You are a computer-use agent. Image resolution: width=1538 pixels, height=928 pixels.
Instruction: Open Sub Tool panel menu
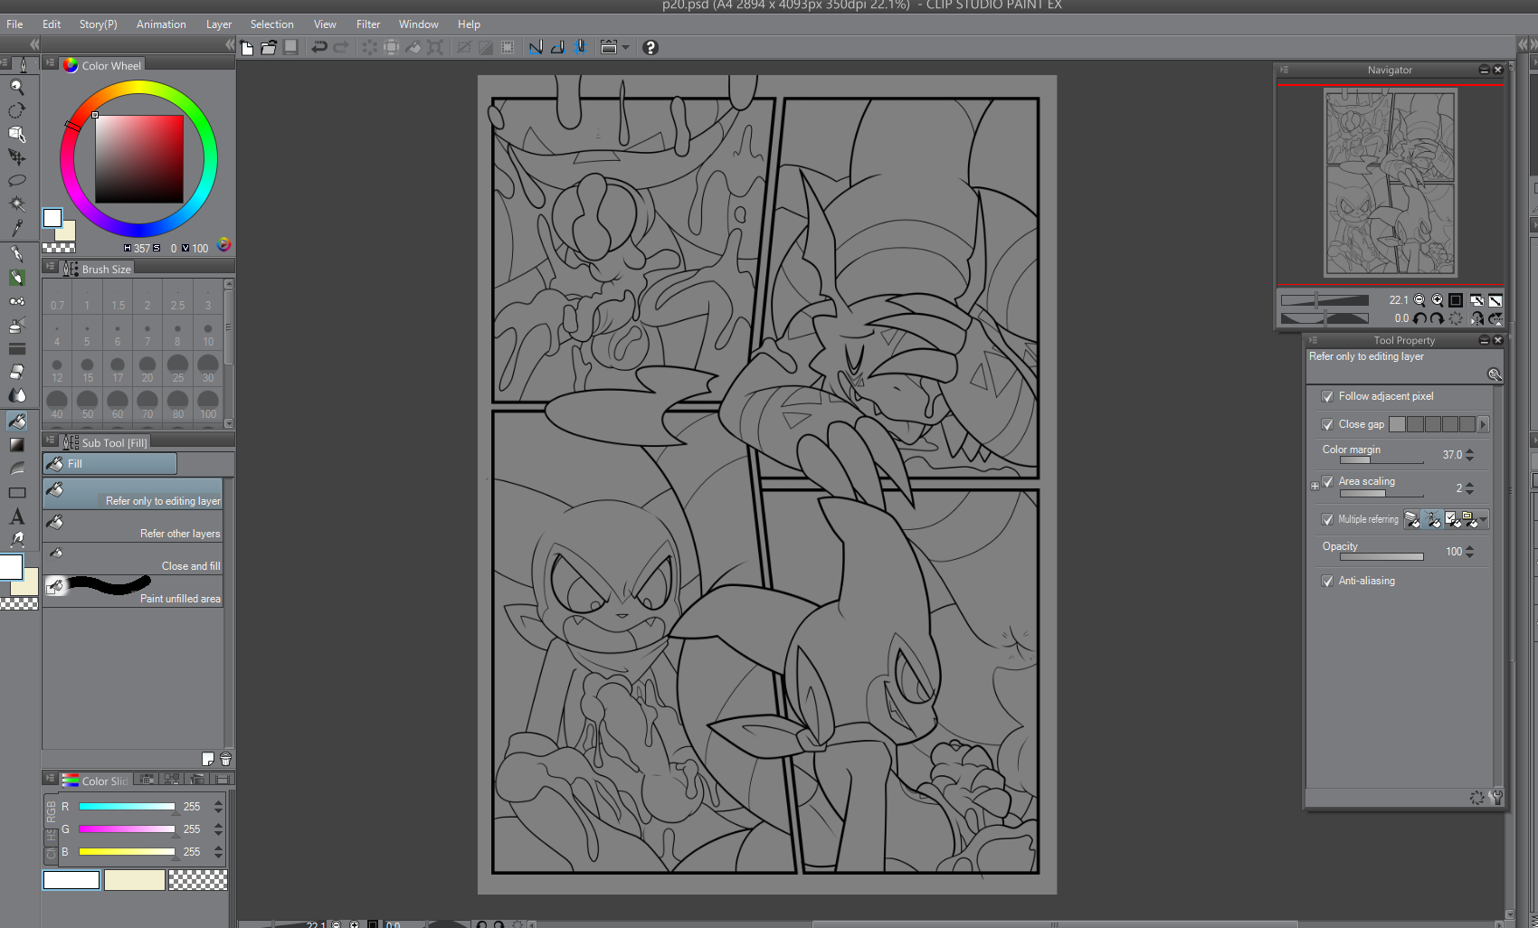click(51, 440)
